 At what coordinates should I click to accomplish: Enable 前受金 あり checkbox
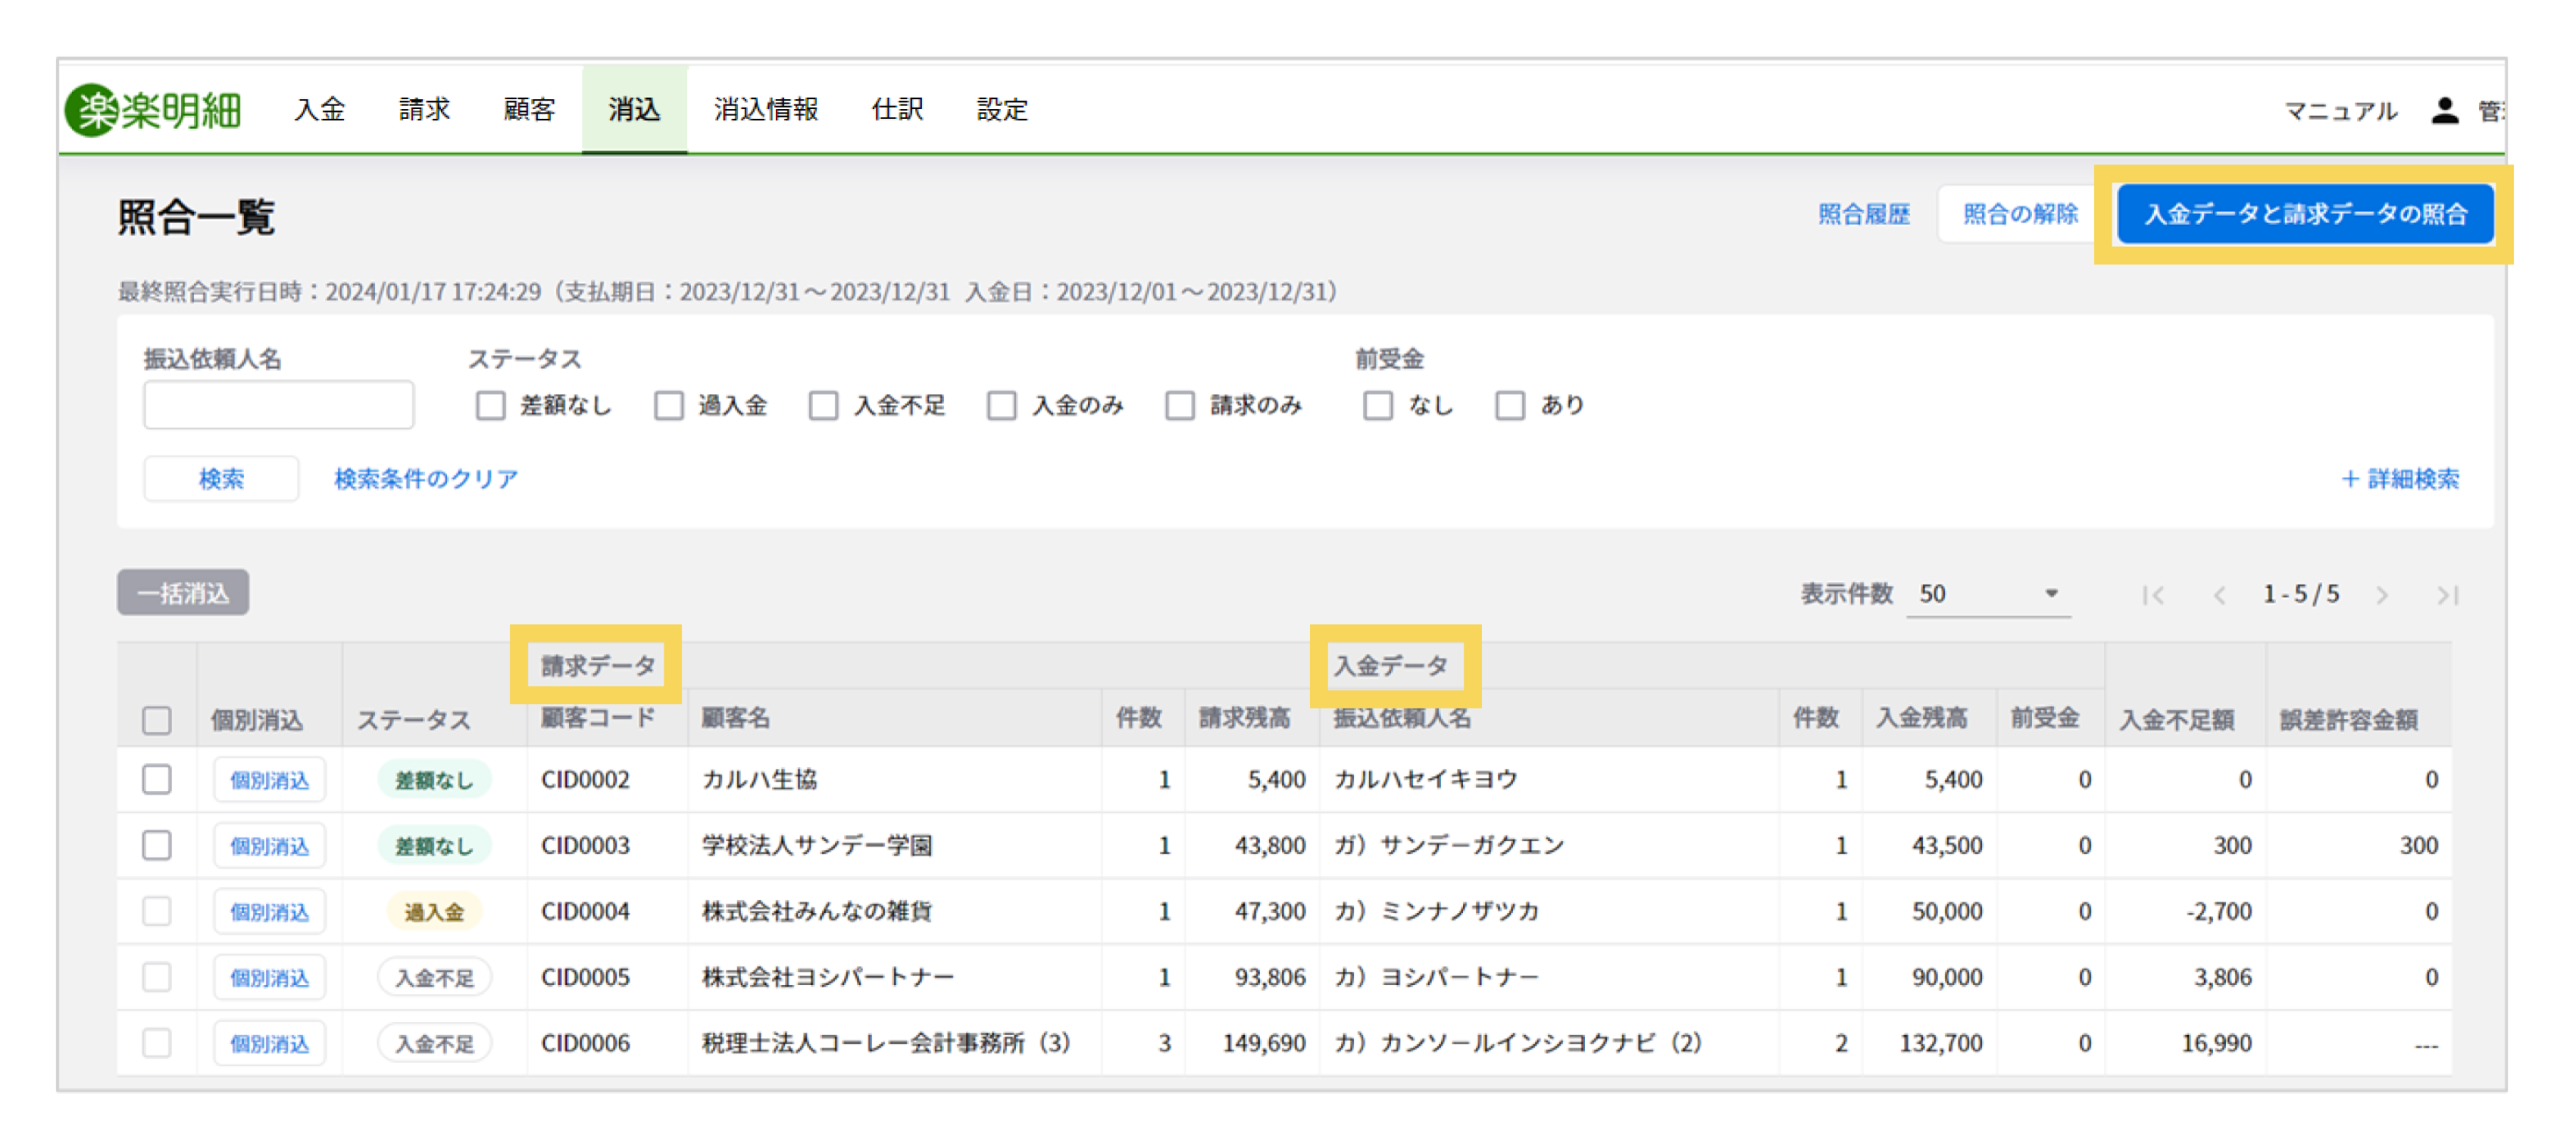[1509, 406]
